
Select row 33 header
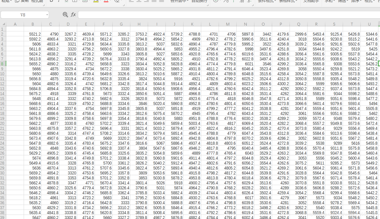tap(3, 188)
